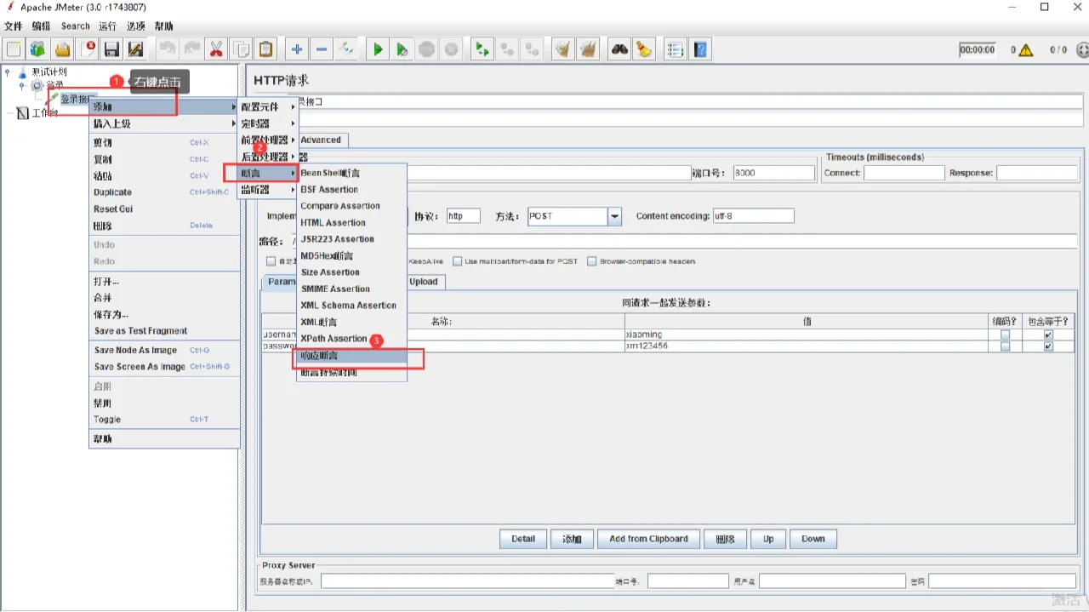Screen dimensions: 1089x612
Task: Click the Help question-mark toolbar icon
Action: 700,49
